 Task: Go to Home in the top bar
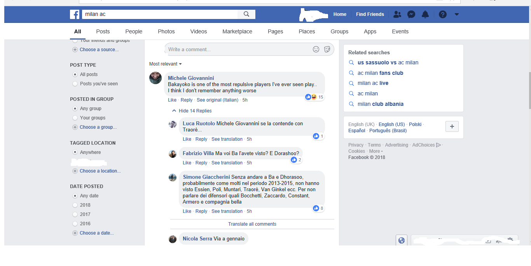pos(340,14)
